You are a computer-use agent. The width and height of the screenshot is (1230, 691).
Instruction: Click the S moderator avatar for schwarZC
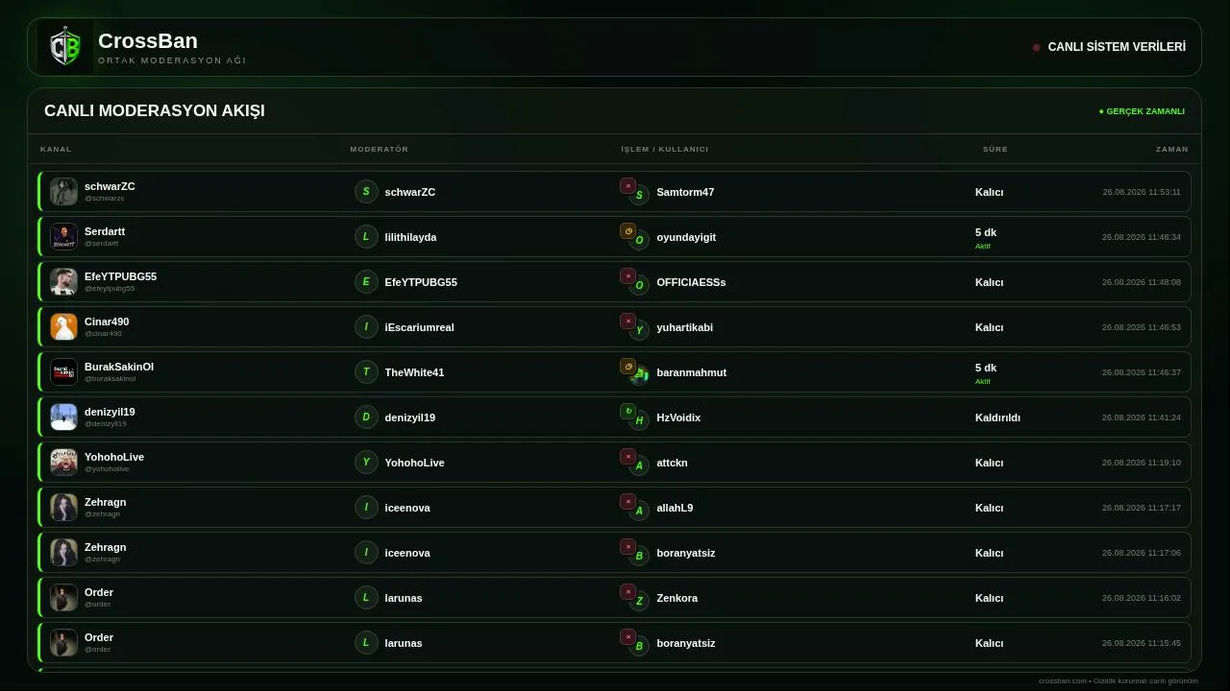point(365,192)
